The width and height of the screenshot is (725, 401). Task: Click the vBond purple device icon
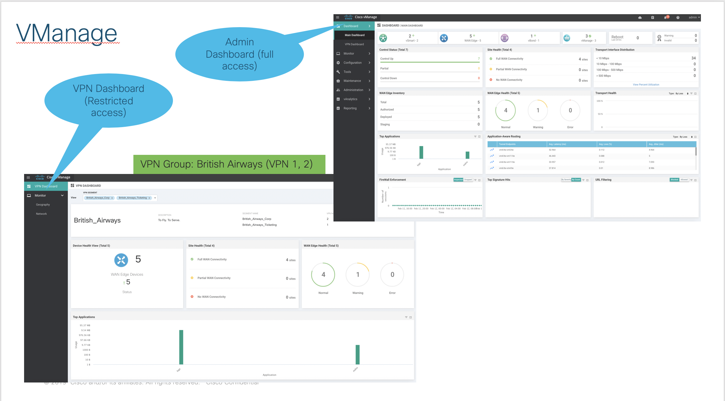(505, 38)
